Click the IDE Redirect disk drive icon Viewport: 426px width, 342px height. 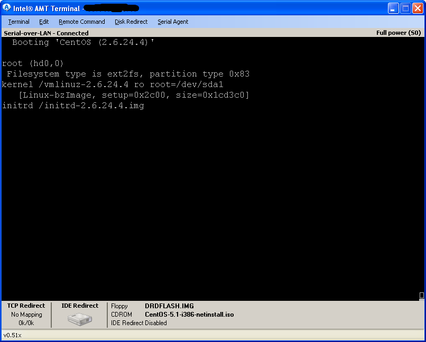coord(80,319)
